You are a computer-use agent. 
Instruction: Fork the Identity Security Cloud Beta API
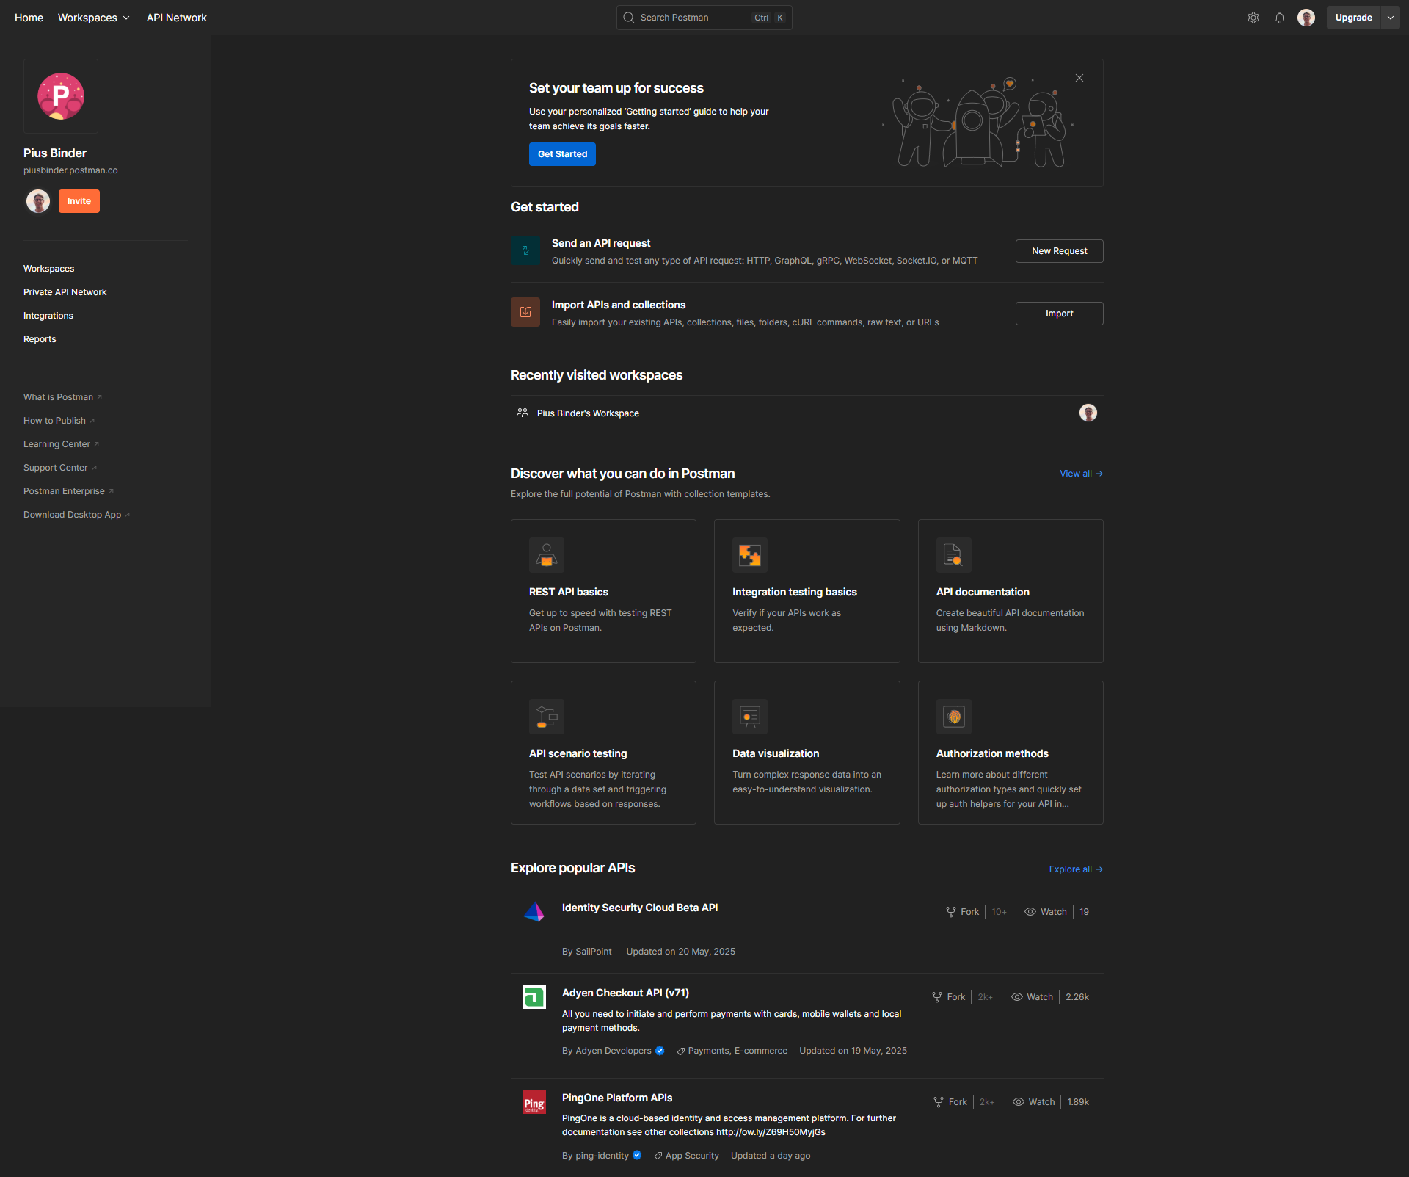(x=963, y=912)
